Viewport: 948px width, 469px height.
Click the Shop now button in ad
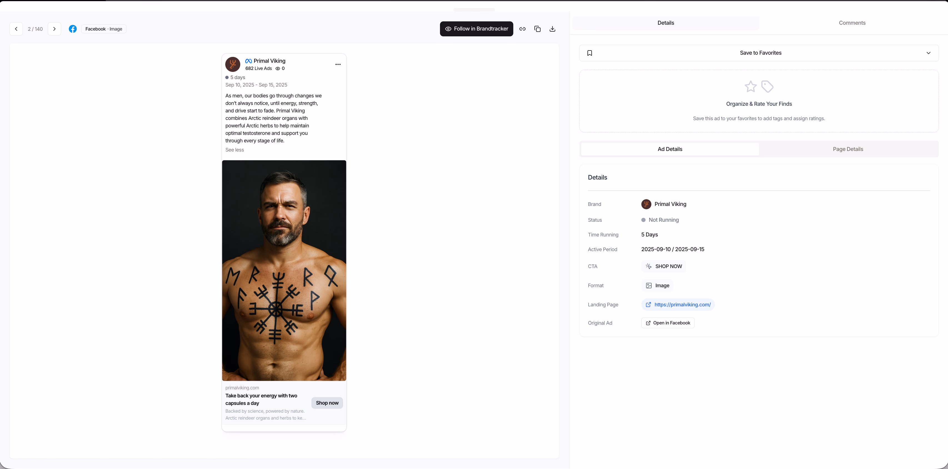click(x=327, y=403)
